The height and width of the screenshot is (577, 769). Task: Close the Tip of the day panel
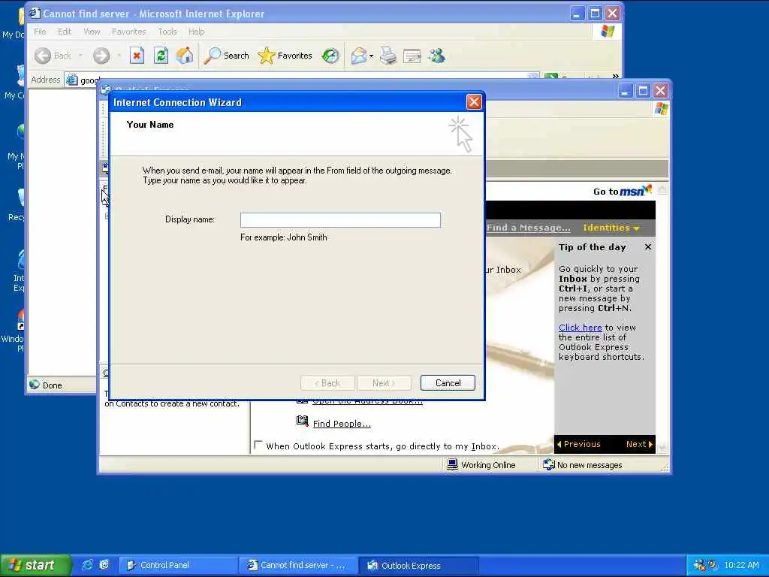tap(648, 246)
